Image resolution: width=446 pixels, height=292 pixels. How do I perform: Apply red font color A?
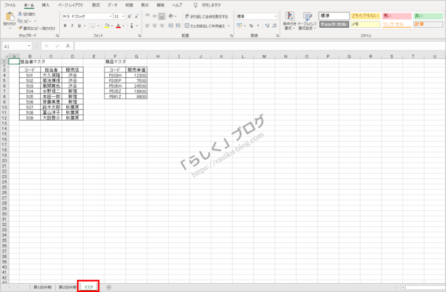[x=118, y=26]
